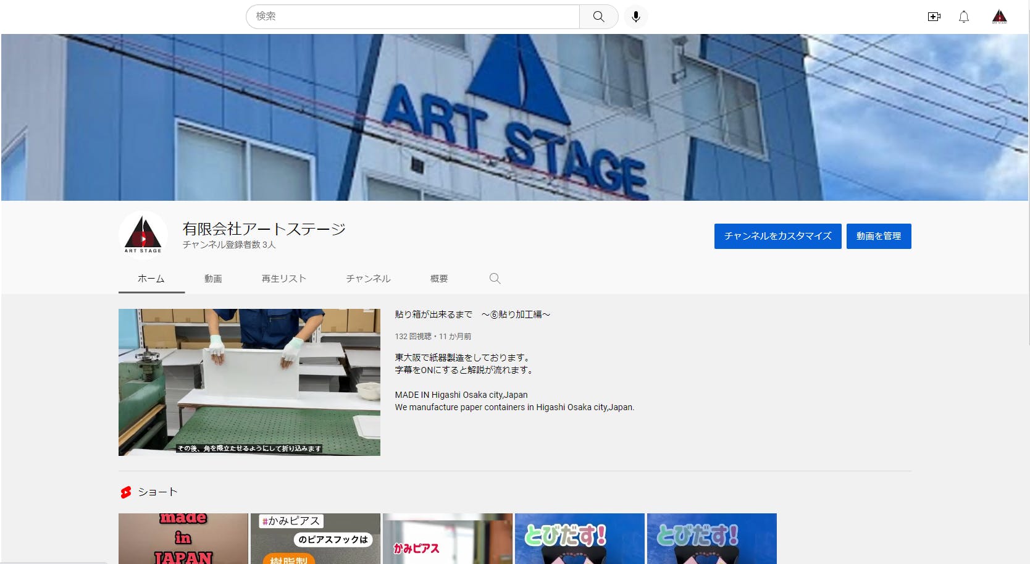Activate voice search microphone icon
This screenshot has height=564, width=1030.
coord(635,17)
